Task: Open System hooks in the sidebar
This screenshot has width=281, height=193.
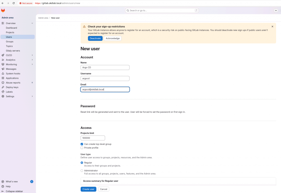Action: click(13, 74)
